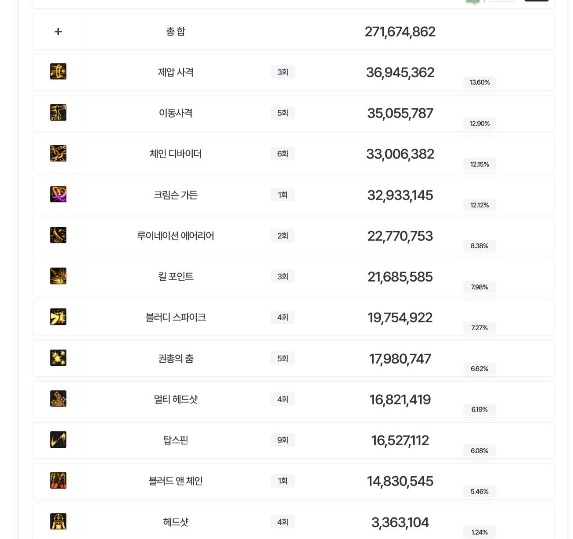The width and height of the screenshot is (573, 539).
Task: Click the 크림슨 가든 skill name
Action: point(176,195)
